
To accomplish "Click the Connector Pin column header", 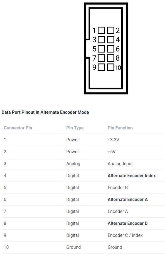I will pyautogui.click(x=18, y=128).
